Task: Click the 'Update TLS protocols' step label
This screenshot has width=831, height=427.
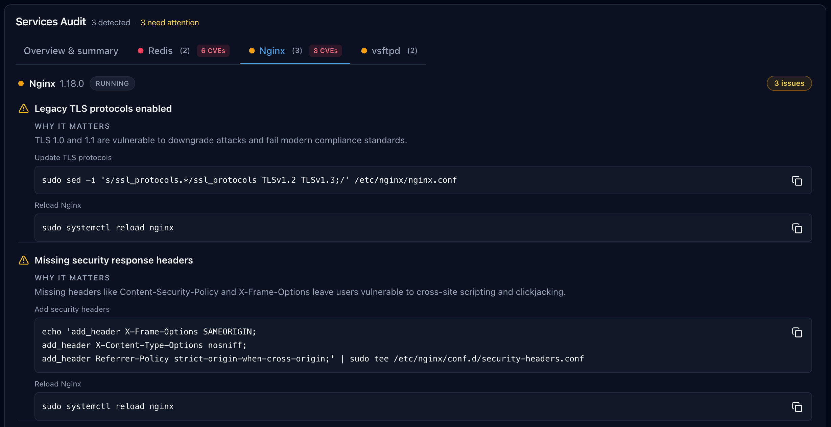Action: click(73, 158)
